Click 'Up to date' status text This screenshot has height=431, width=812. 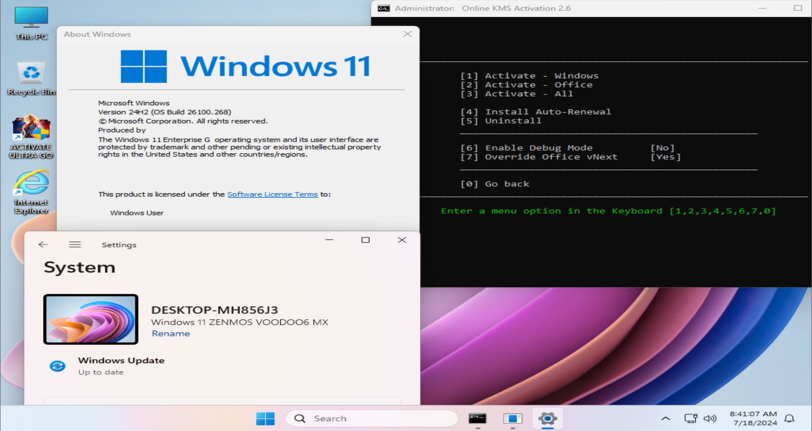pos(101,372)
